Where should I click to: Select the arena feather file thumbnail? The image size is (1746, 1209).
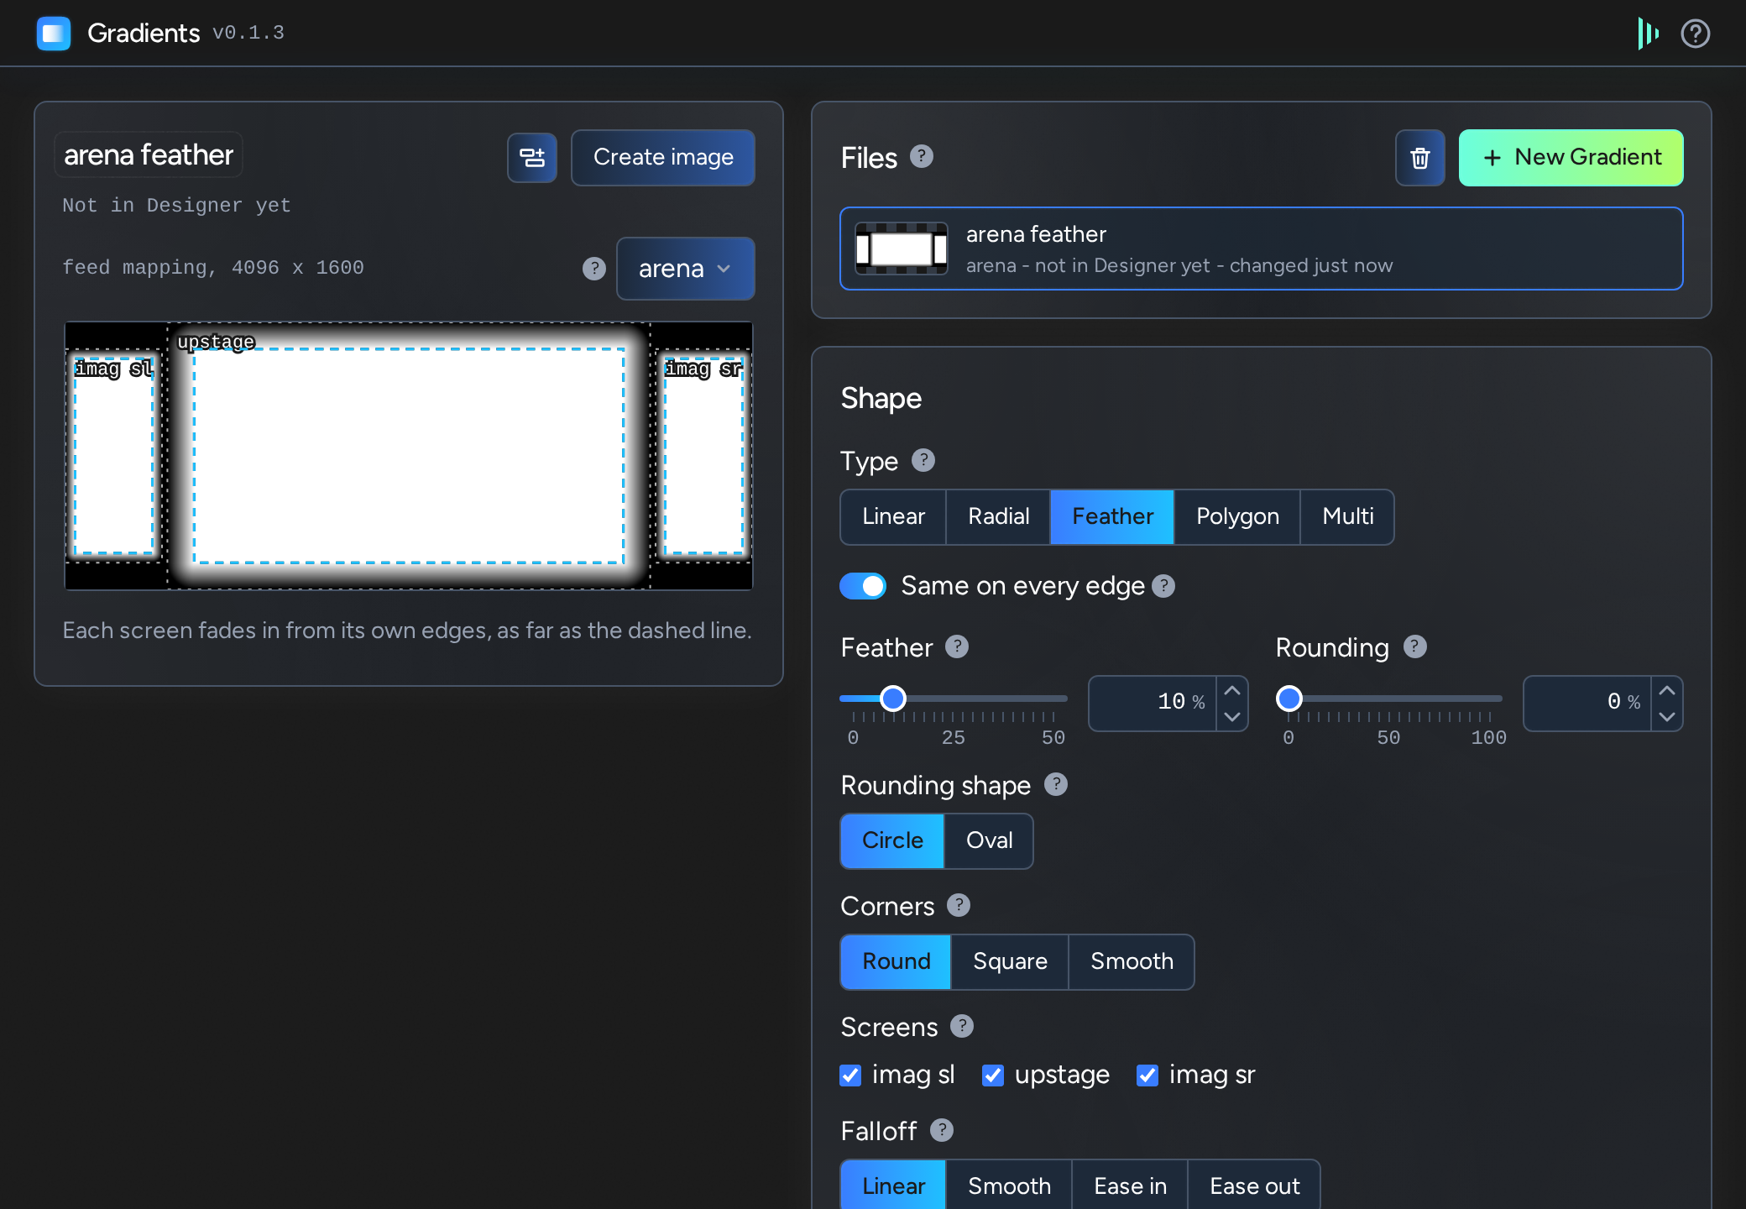click(902, 249)
